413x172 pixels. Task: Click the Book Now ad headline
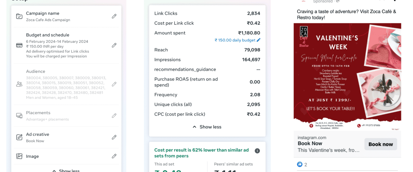point(310,143)
